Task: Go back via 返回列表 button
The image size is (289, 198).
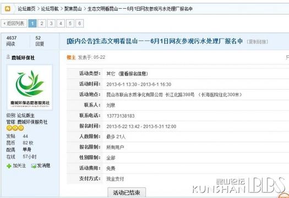Action: (x=14, y=24)
